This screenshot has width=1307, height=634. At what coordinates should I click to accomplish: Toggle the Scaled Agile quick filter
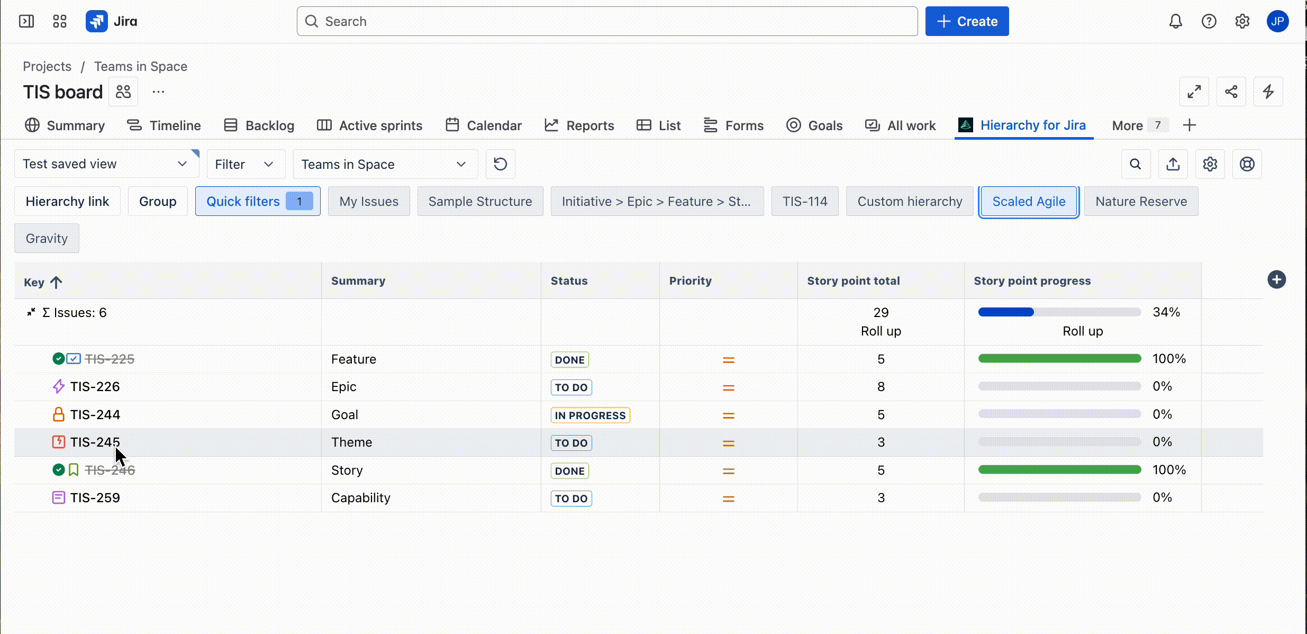1029,201
